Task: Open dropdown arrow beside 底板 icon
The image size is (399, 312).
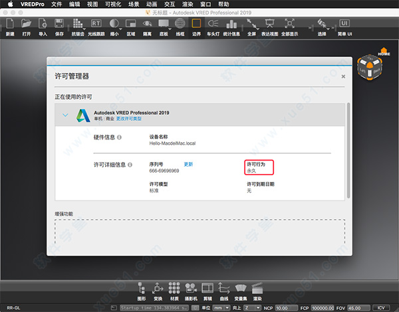Action: [x=170, y=29]
